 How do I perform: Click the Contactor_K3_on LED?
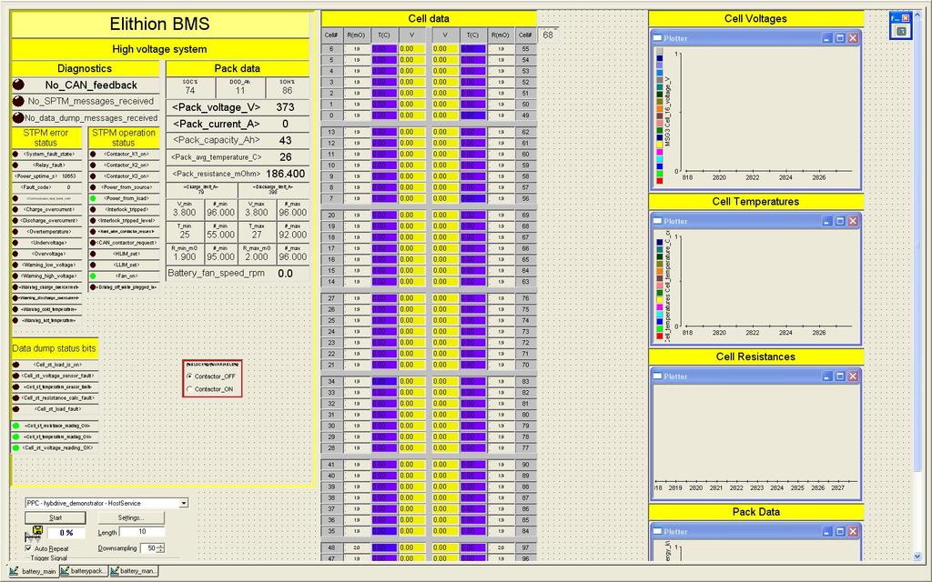click(93, 176)
